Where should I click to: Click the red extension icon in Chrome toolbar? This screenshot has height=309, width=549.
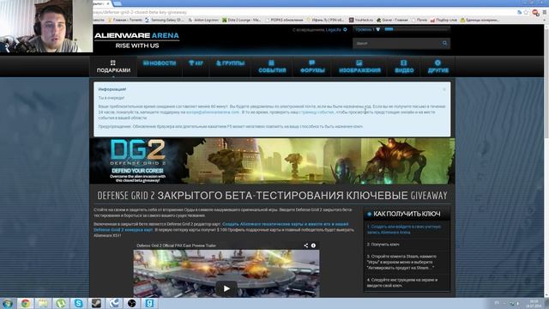click(x=535, y=12)
